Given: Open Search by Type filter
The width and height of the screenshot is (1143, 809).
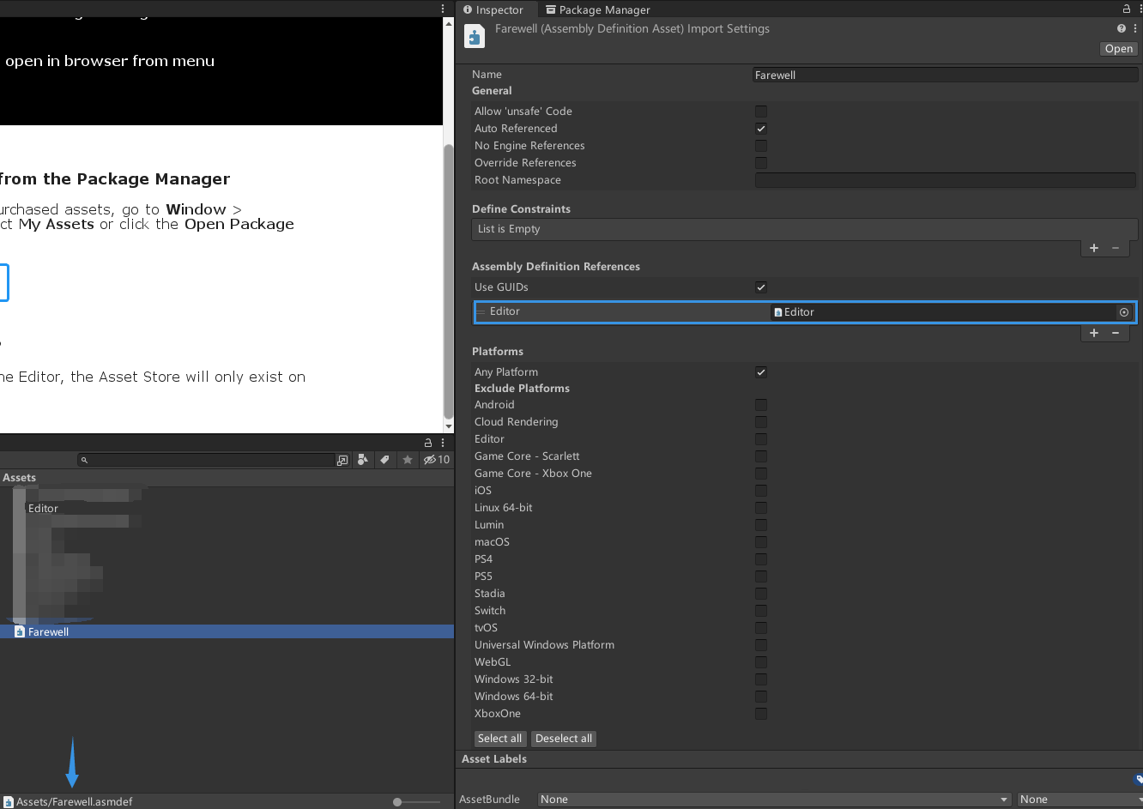Looking at the screenshot, I should pyautogui.click(x=363, y=460).
